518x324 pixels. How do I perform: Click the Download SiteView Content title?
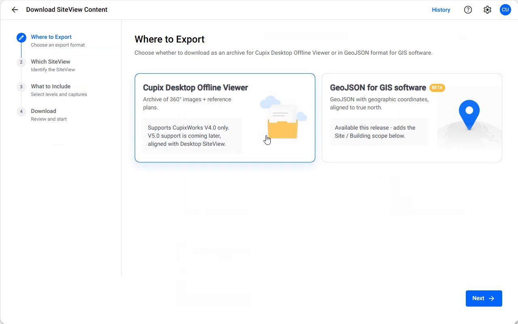click(67, 10)
